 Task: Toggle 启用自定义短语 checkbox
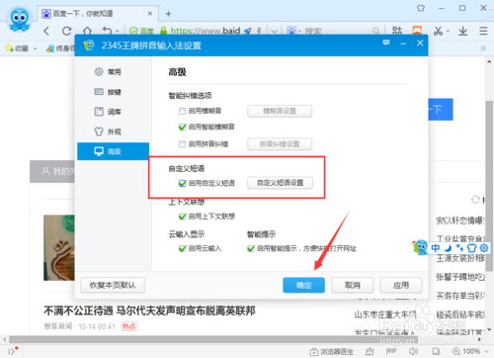[182, 183]
